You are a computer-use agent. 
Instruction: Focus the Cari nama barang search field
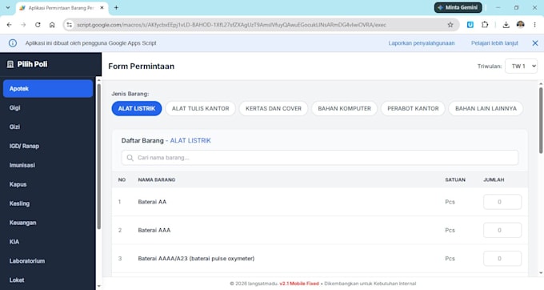(320, 158)
